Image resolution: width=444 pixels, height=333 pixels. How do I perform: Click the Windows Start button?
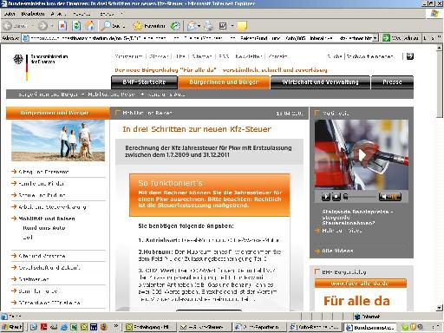(x=12, y=327)
